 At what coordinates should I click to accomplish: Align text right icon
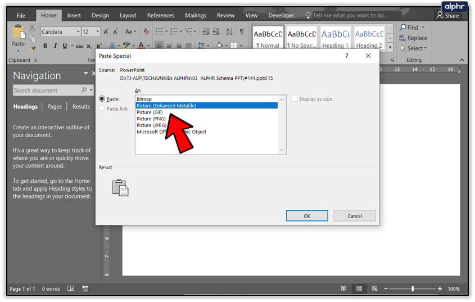(179, 46)
